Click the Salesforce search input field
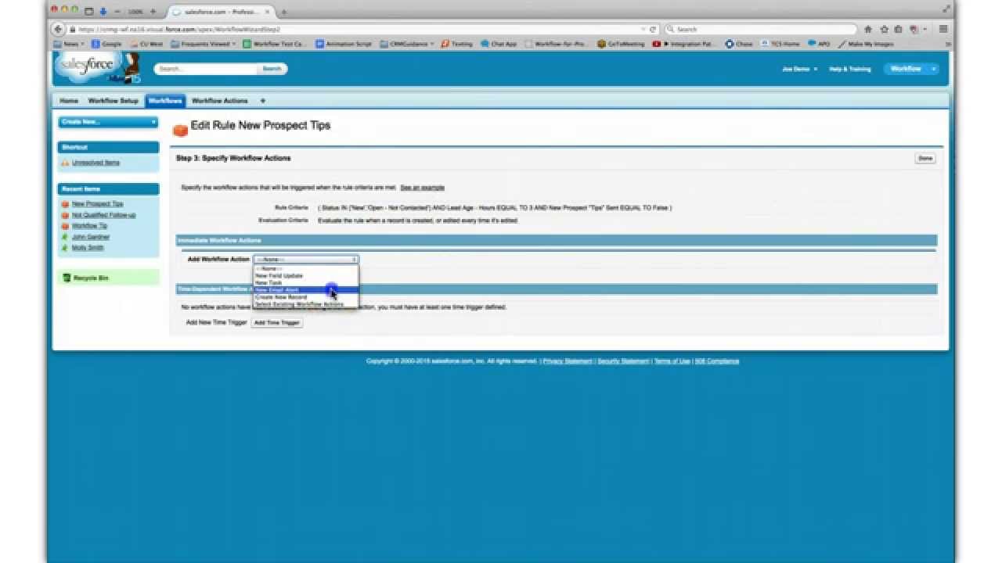Viewport: 1002px width, 563px height. pyautogui.click(x=206, y=69)
